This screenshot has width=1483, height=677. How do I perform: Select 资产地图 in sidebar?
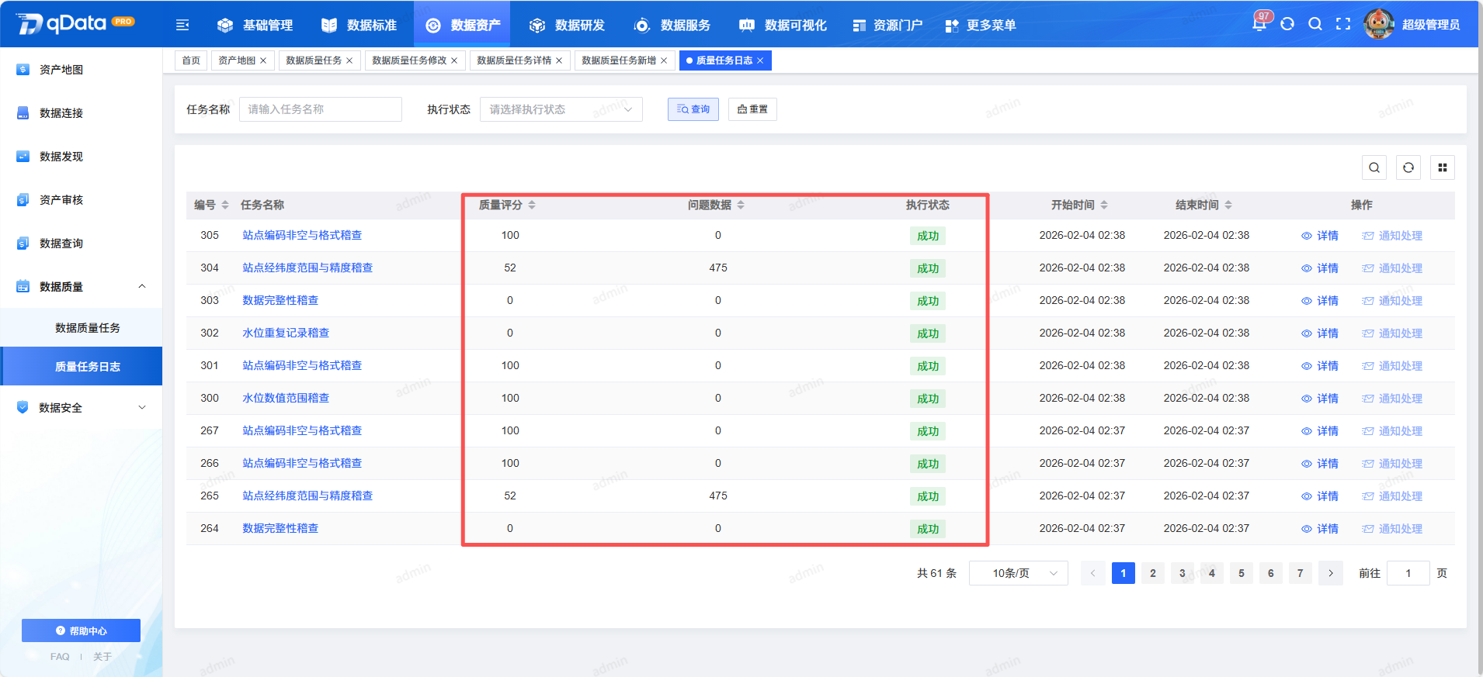pos(82,69)
